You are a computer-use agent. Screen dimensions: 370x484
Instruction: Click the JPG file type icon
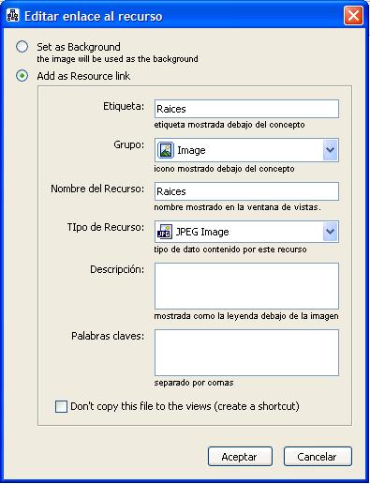point(165,232)
